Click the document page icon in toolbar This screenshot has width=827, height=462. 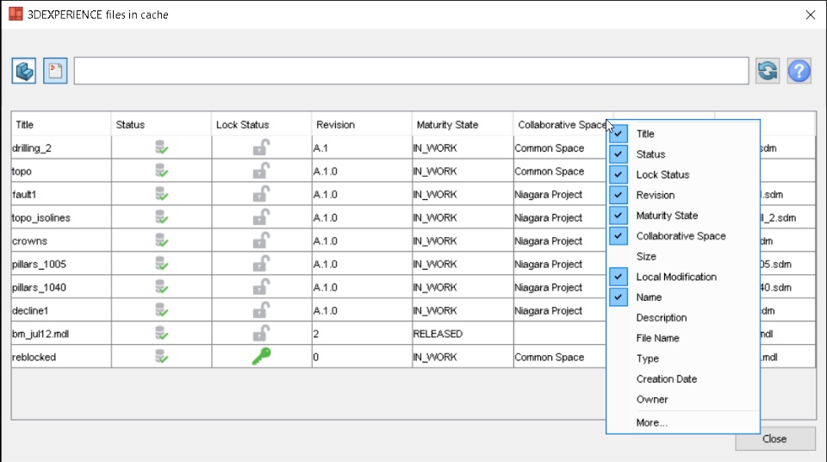55,71
